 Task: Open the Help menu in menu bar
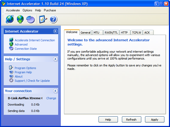38,10
